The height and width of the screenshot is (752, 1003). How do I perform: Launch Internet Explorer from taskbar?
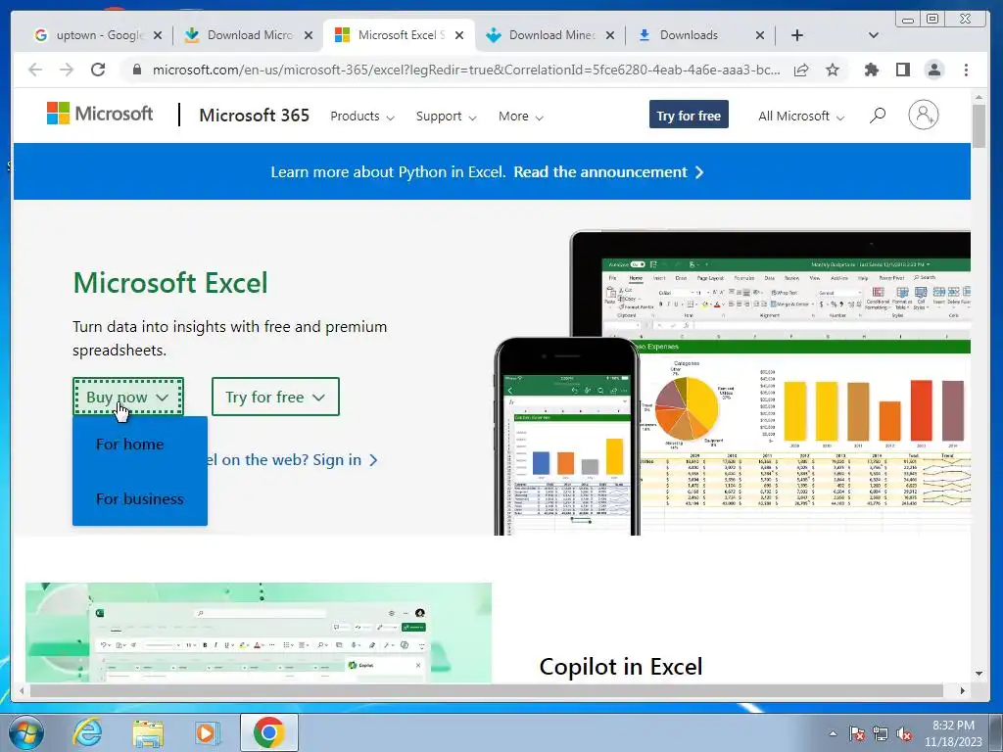(87, 732)
